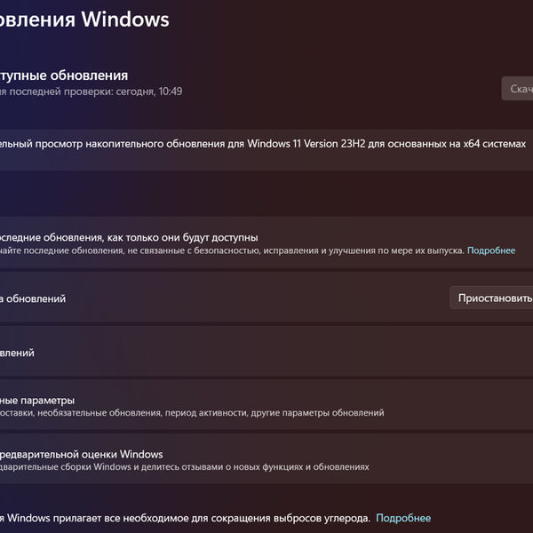Click the partially visible Скачать download button
Image resolution: width=533 pixels, height=533 pixels.
click(518, 89)
